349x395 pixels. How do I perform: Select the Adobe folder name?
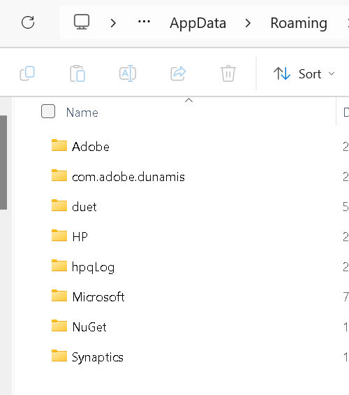[x=91, y=147]
